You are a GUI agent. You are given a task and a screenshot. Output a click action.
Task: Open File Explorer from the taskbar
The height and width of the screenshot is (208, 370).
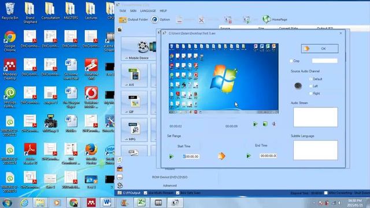point(40,203)
